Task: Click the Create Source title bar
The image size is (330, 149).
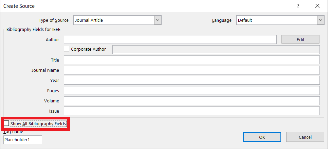Action: [x=136, y=6]
